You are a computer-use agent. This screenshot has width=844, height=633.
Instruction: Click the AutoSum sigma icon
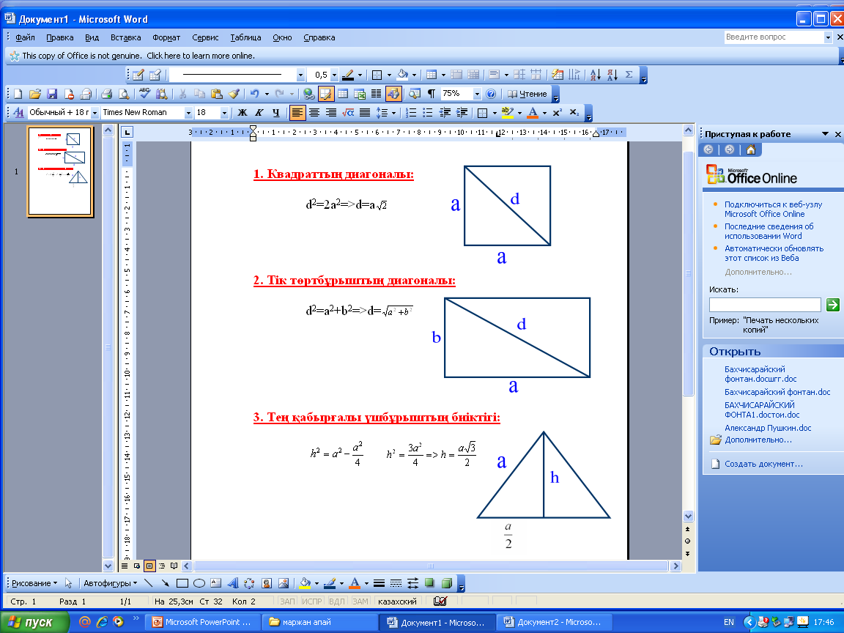tap(629, 75)
